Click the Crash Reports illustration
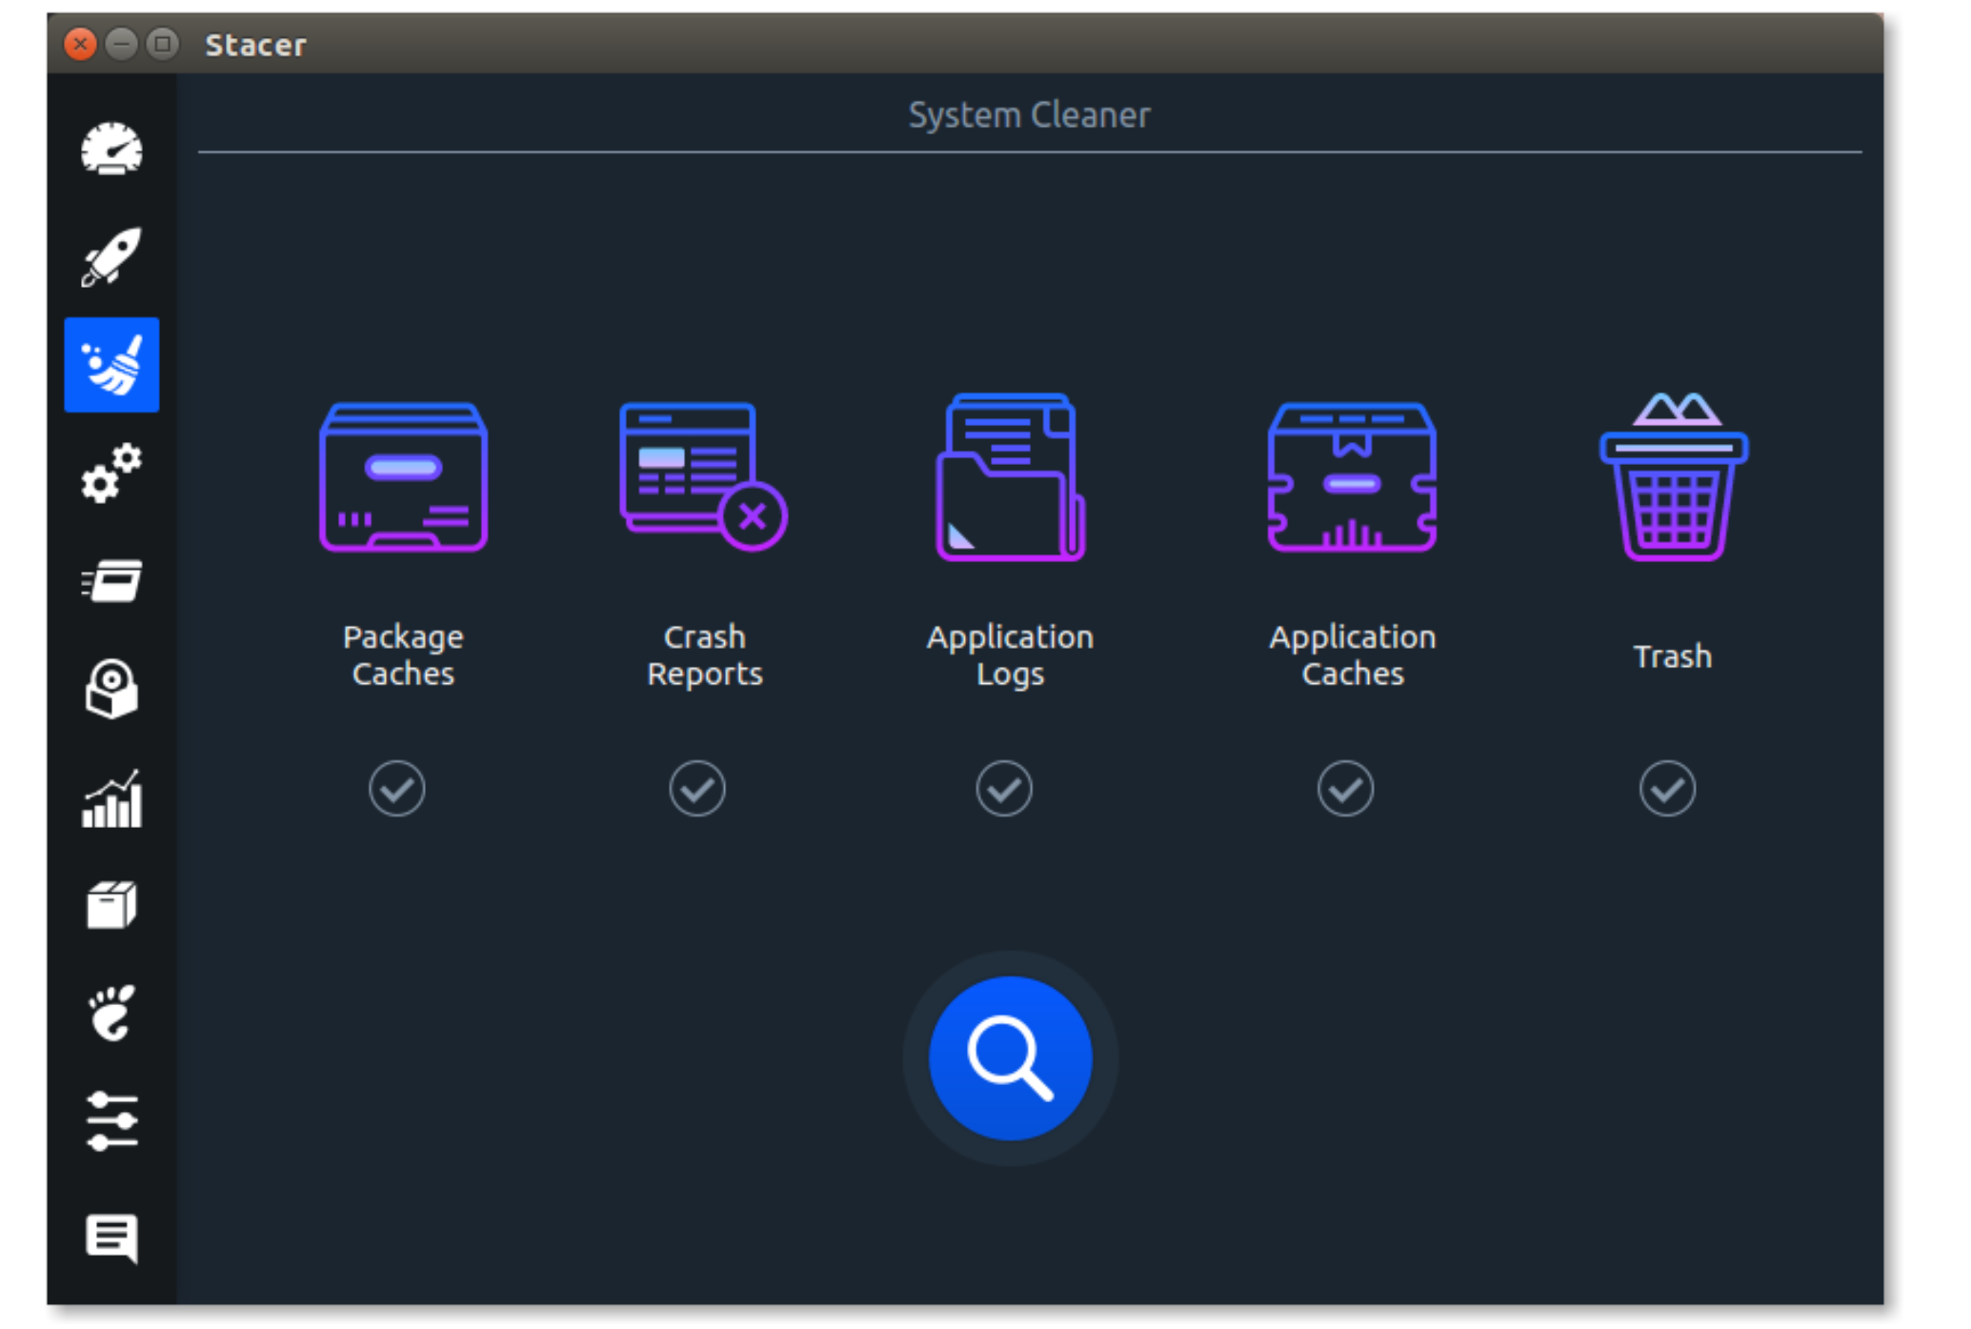 tap(703, 476)
